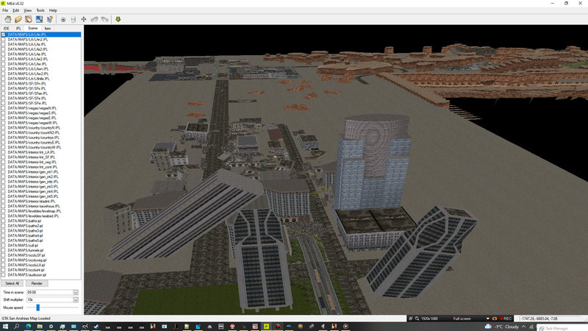The width and height of the screenshot is (588, 331).
Task: Select the DATA/MAPS/interior/savehous.IPL row
Action: [42, 206]
